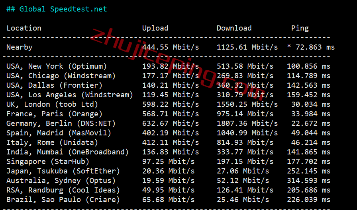Click Paris upload 568.71 Mbit/s
The height and width of the screenshot is (210, 357).
point(171,114)
